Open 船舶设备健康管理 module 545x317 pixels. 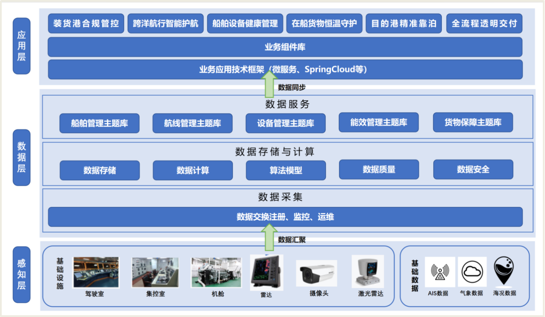tap(245, 23)
